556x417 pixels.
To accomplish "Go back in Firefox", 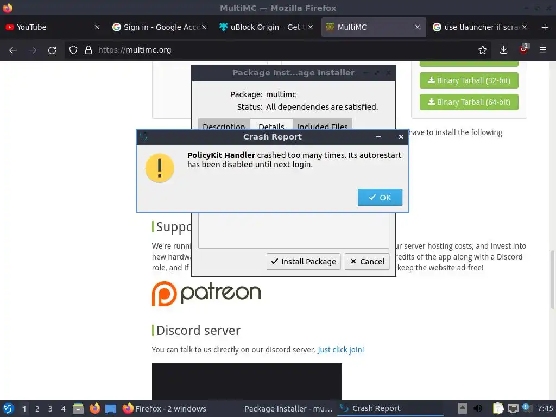I will [13, 50].
